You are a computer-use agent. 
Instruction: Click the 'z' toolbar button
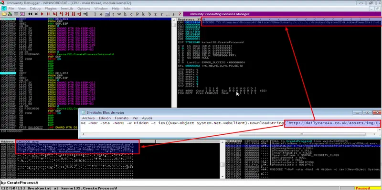[x=156, y=14]
